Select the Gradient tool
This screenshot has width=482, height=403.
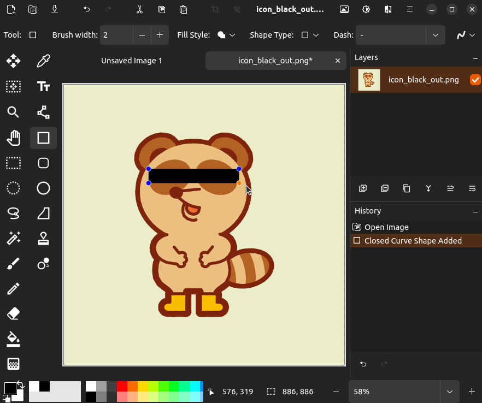coord(13,364)
